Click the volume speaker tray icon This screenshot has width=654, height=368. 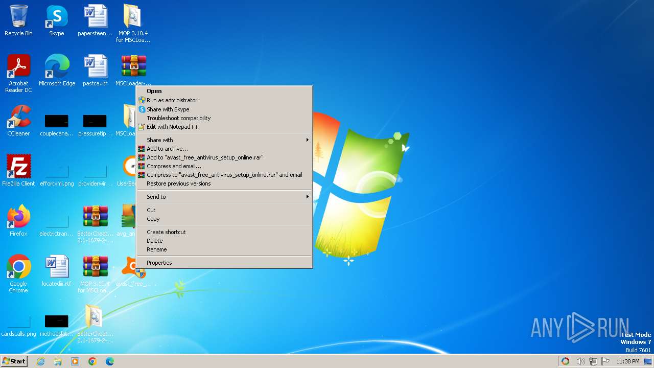click(580, 361)
